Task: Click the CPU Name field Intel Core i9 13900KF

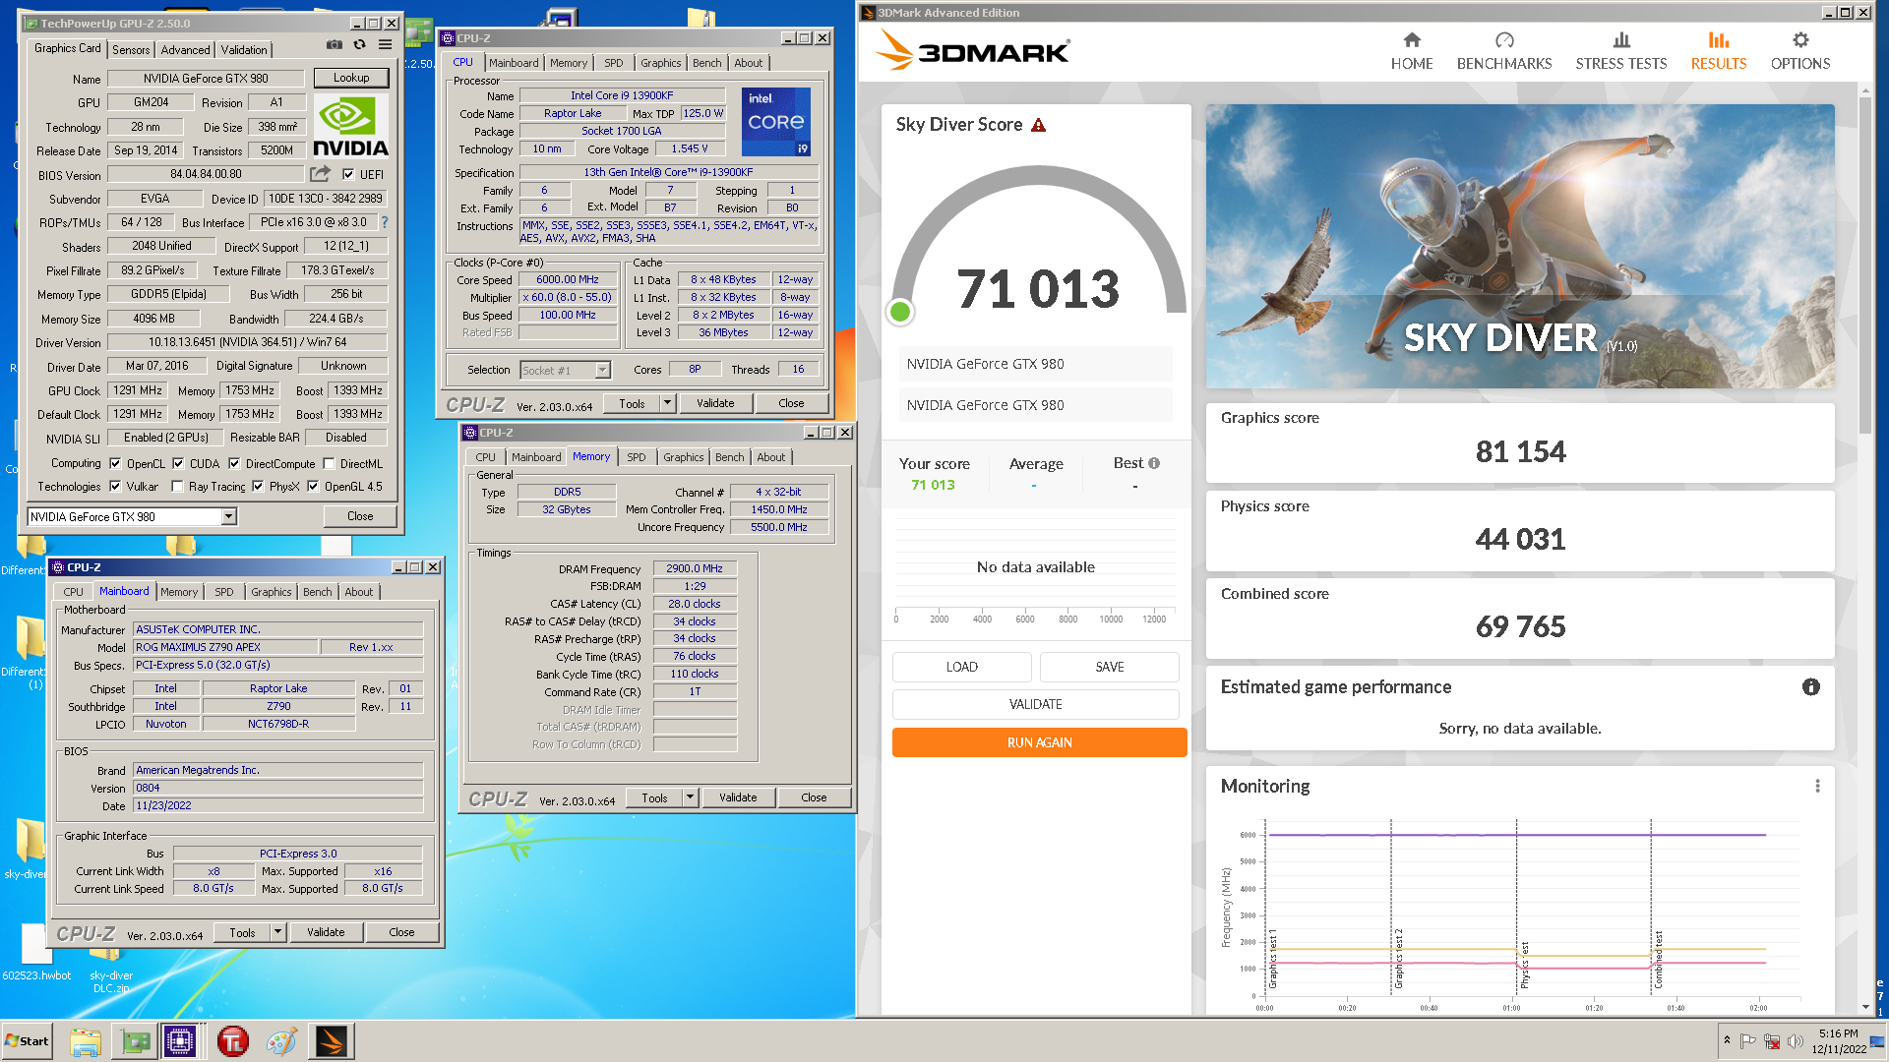Action: pos(622,95)
